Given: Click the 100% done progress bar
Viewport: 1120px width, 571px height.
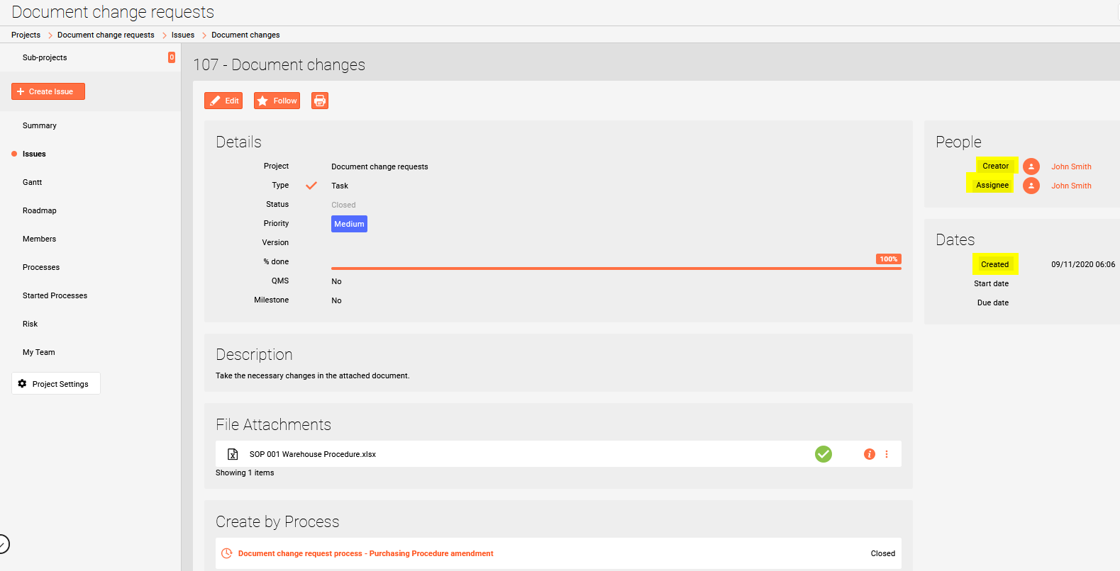Looking at the screenshot, I should [x=616, y=268].
